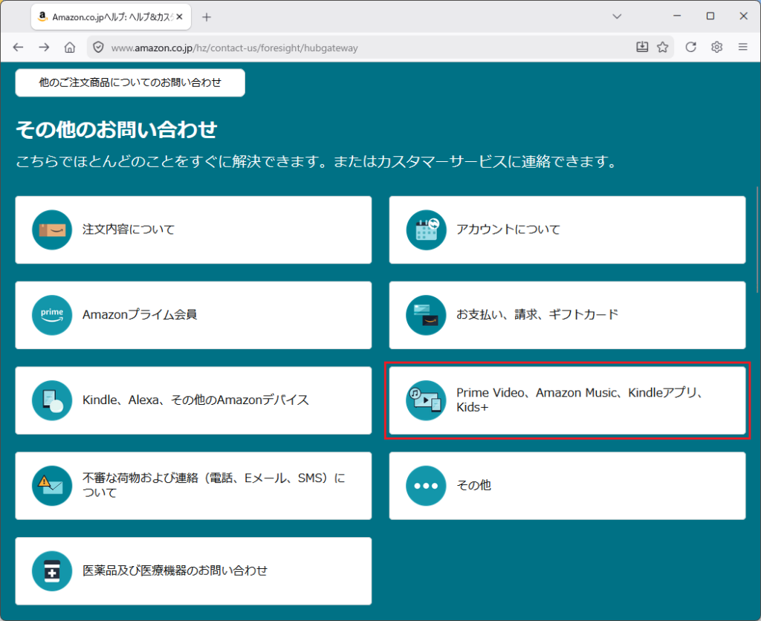Image resolution: width=761 pixels, height=621 pixels.
Task: Open Kindle、Alexa、その他のAmazonデバイス card
Action: click(194, 400)
